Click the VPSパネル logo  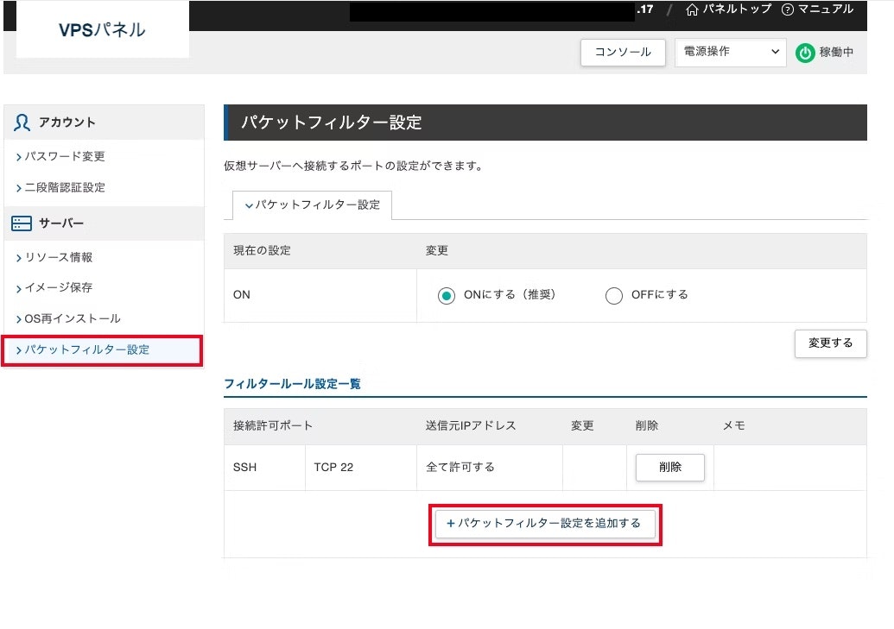(101, 28)
